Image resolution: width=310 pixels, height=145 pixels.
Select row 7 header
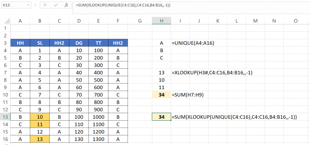5,73
